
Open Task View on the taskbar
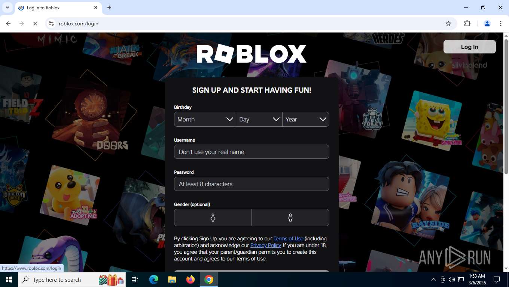(135, 280)
